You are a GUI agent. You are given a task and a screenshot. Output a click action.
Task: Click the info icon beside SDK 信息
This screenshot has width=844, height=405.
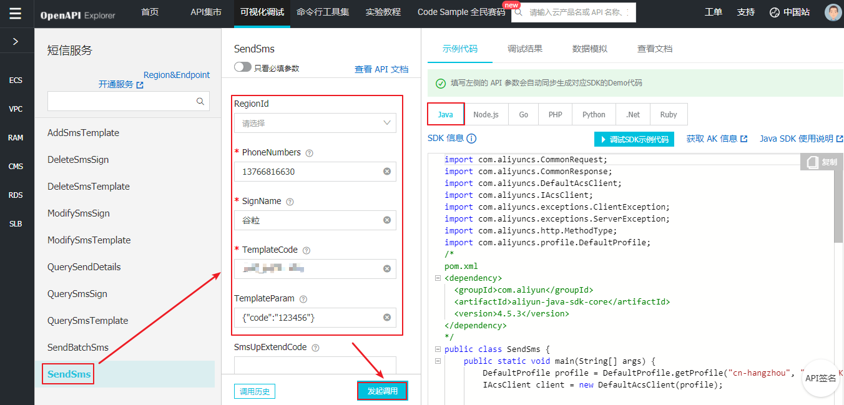click(x=471, y=139)
